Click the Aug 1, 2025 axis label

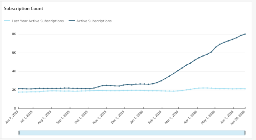point(44,117)
